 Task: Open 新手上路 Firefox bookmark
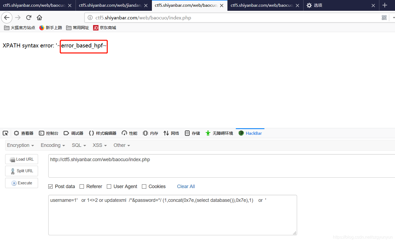[51, 28]
